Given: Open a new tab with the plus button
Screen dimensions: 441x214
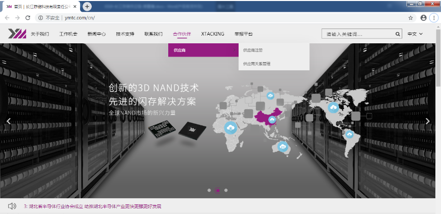Looking at the screenshot, I should [x=87, y=6].
